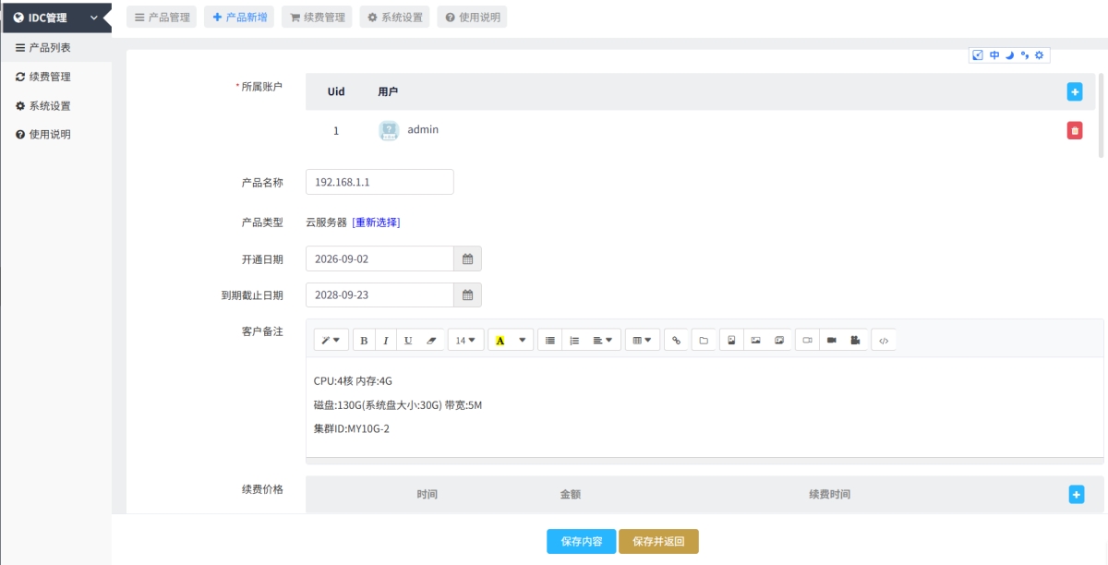Add an account with the blue plus icon

point(1075,91)
